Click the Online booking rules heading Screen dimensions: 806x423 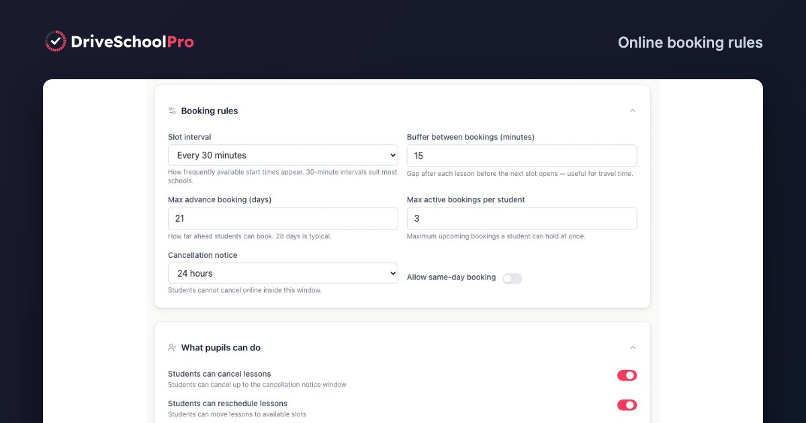pos(690,42)
